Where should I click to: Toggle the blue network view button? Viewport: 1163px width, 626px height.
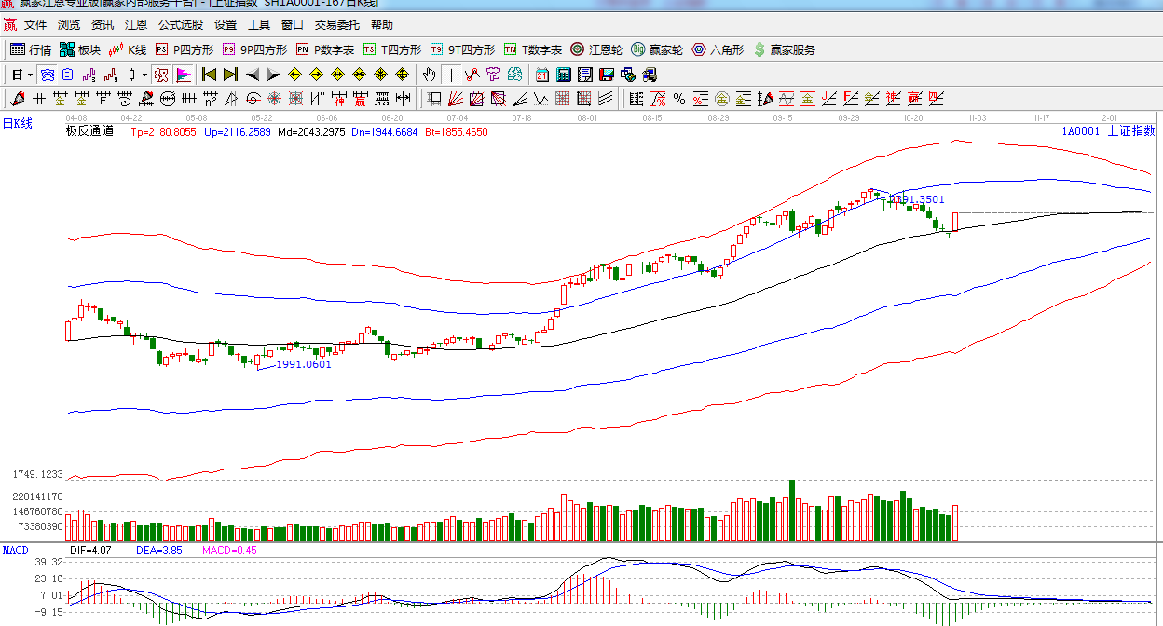point(46,75)
